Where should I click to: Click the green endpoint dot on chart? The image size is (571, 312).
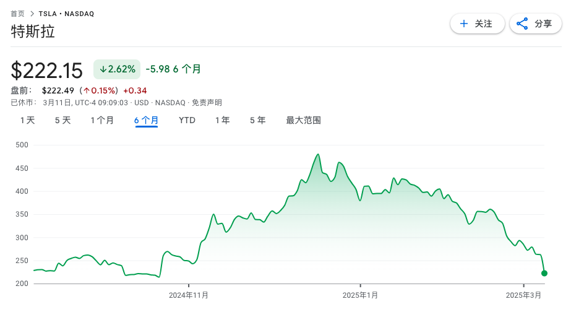pyautogui.click(x=544, y=274)
